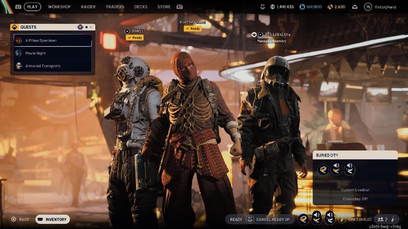The height and width of the screenshot is (229, 408).
Task: Click the circle button icon beside BACK
Action: (14, 219)
